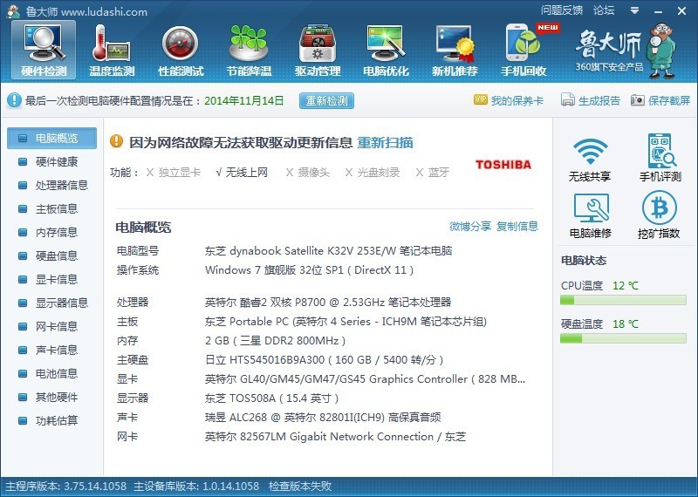Click the 硬盘温度 progress bar

(623, 339)
